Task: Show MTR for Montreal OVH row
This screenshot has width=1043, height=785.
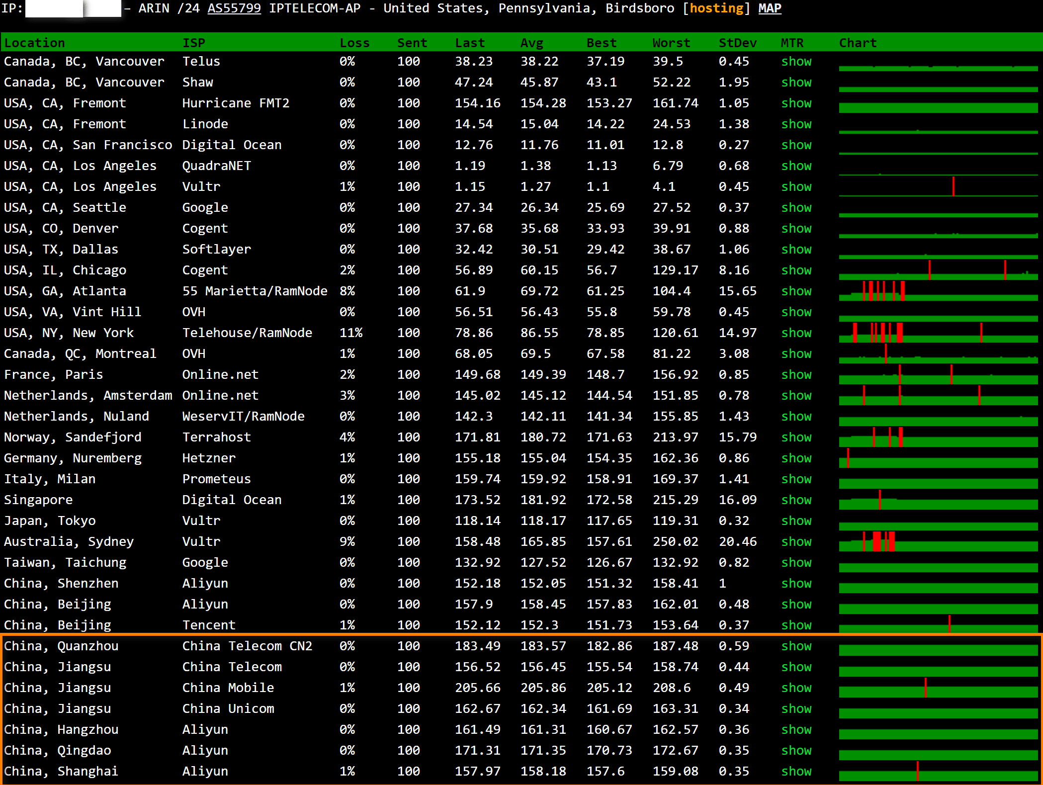Action: pyautogui.click(x=796, y=353)
